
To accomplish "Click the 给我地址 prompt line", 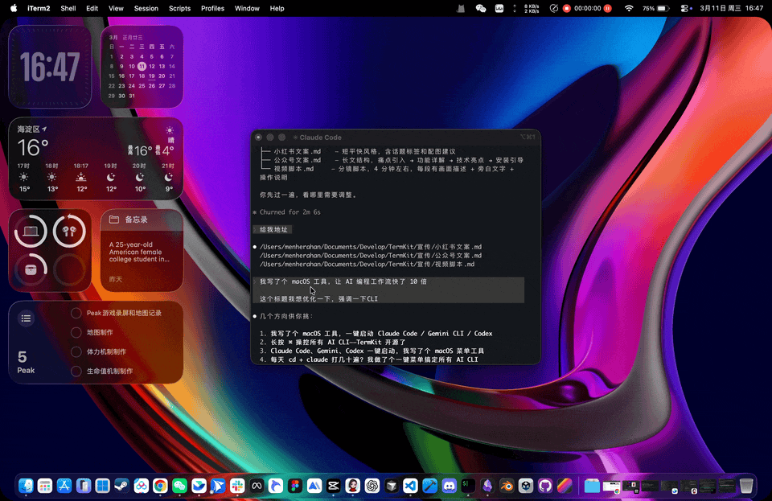I will pos(273,229).
